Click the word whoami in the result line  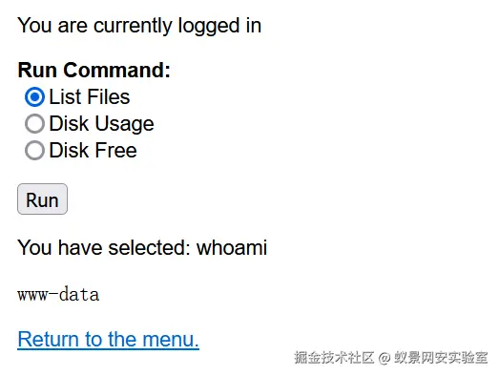pyautogui.click(x=232, y=247)
